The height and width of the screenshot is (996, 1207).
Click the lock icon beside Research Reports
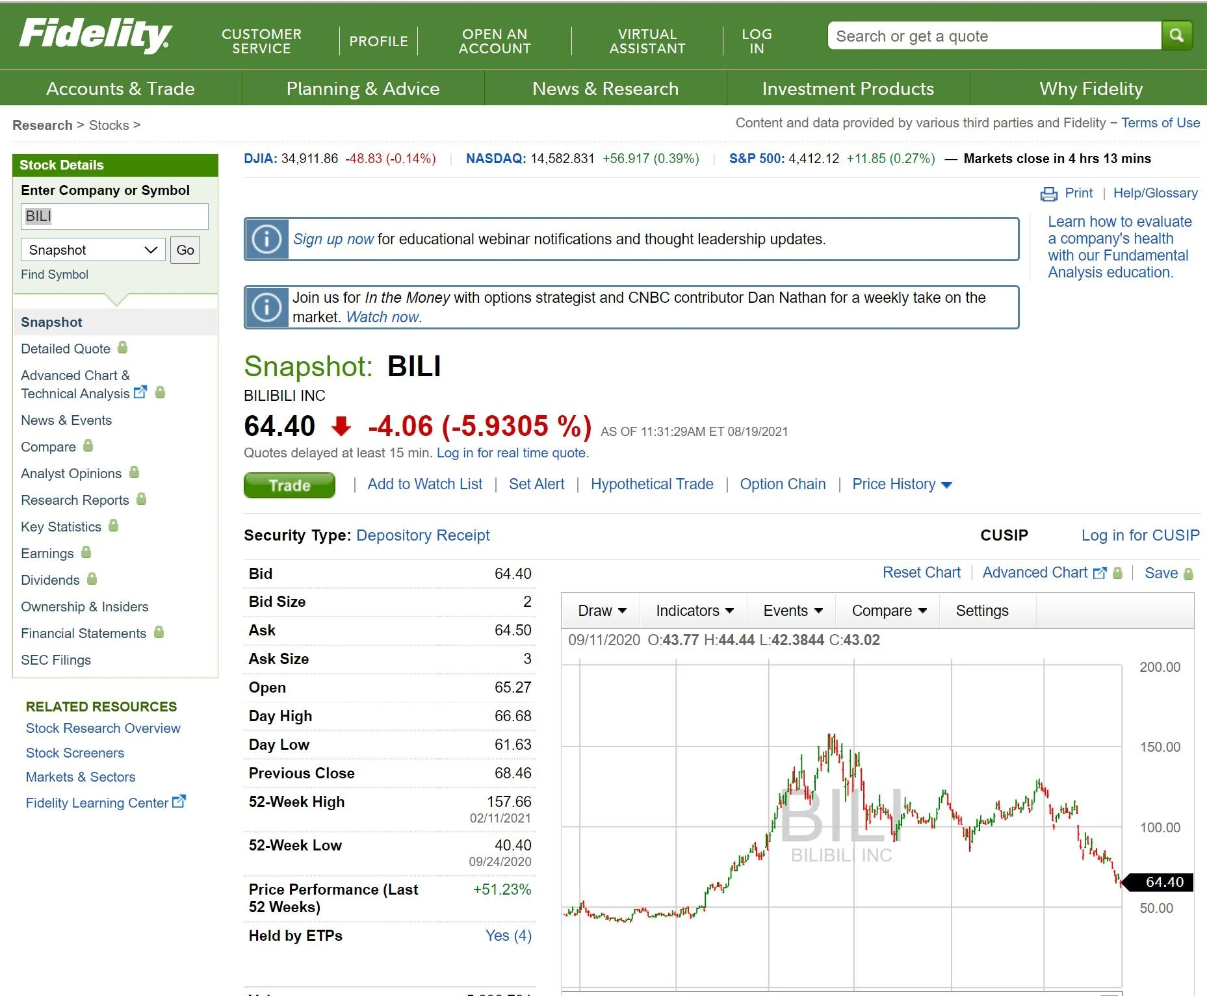142,499
